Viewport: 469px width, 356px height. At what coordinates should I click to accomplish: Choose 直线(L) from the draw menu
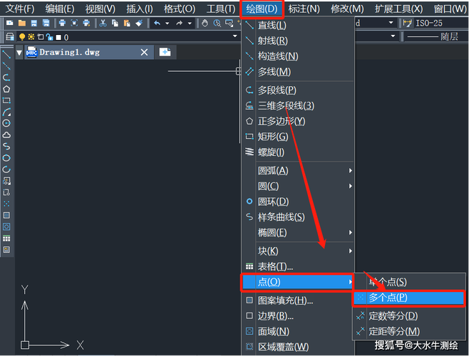pyautogui.click(x=298, y=26)
